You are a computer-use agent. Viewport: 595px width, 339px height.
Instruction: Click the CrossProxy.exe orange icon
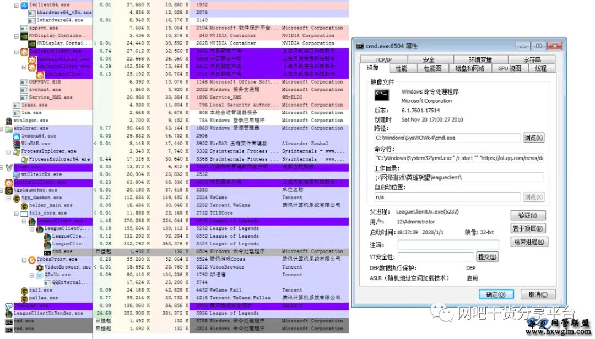coord(32,260)
